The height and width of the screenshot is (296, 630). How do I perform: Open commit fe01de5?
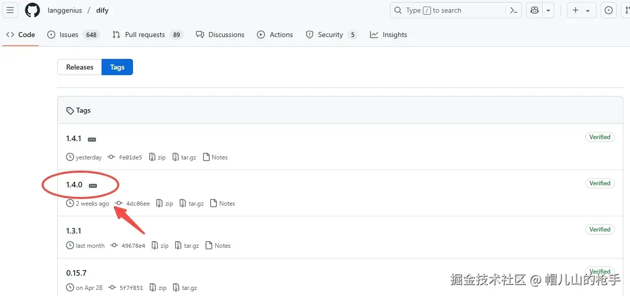pyautogui.click(x=125, y=157)
